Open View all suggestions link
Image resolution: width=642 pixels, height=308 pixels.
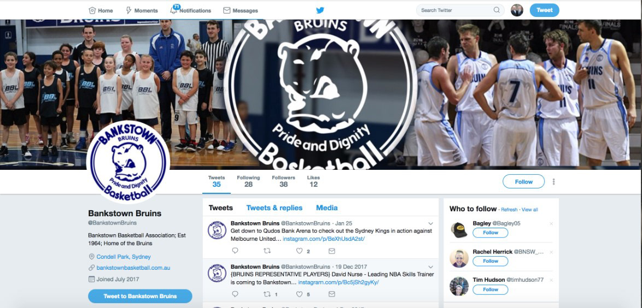click(530, 209)
